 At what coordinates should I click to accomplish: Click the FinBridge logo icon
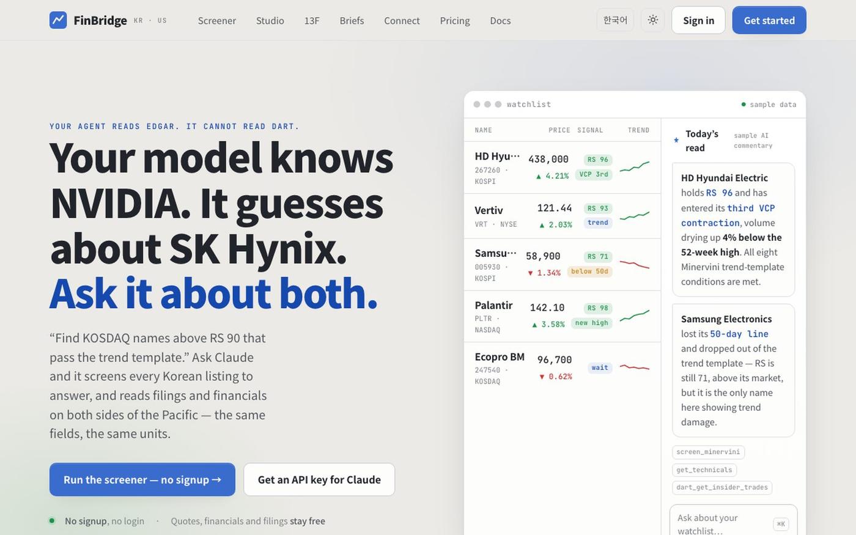tap(58, 20)
